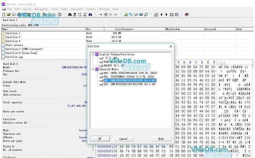The height and width of the screenshot is (158, 255).
Task: Click the magnifying glass toolbar icon
Action: [x=146, y=14]
